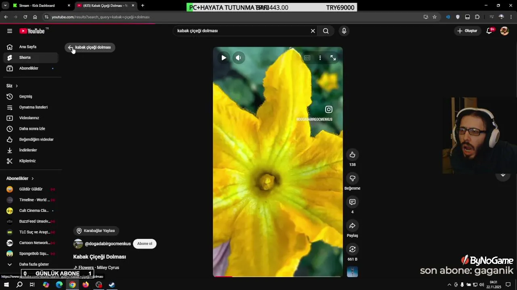Open Geçmiş history
The width and height of the screenshot is (517, 290).
point(31,97)
